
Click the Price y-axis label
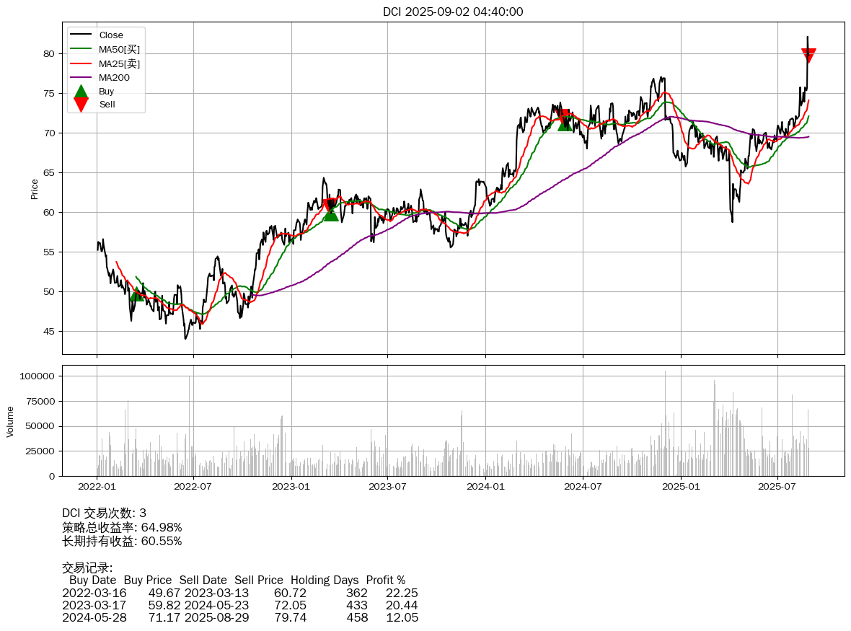pos(34,189)
